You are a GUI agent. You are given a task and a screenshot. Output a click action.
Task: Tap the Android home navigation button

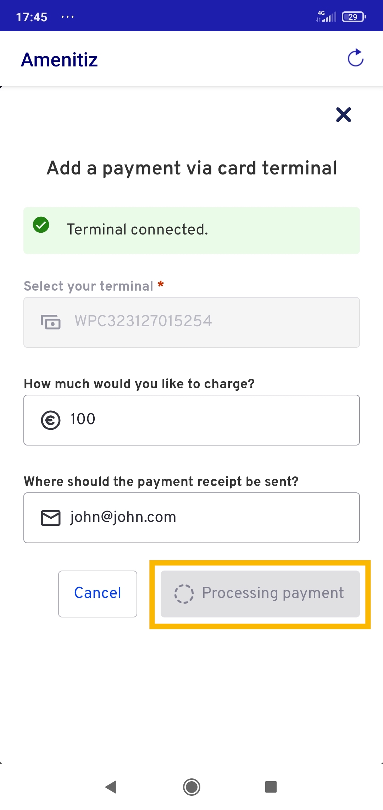click(x=191, y=787)
